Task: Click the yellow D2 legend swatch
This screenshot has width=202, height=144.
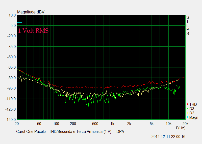Action: 187,113
